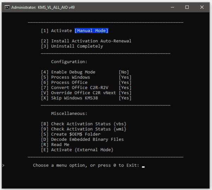Choose Install Activation Auto-Renewal entry

(x=86, y=41)
